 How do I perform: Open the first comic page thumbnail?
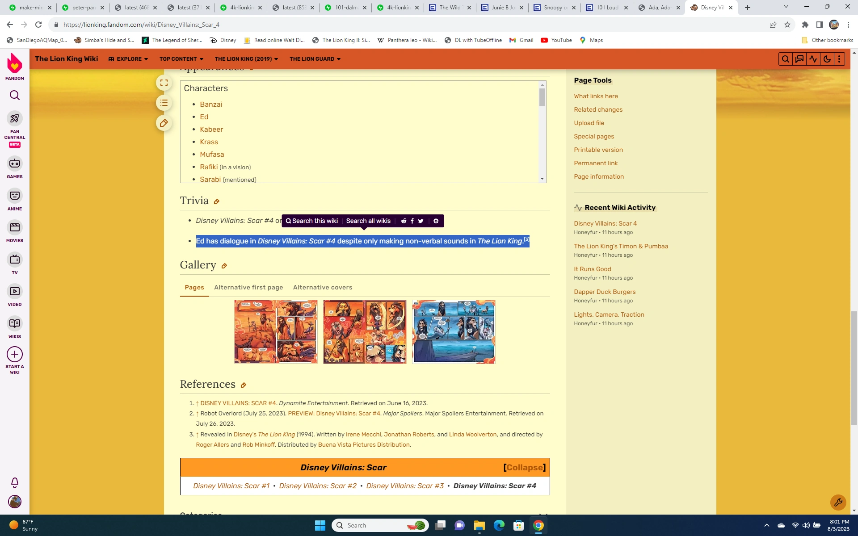click(x=276, y=331)
